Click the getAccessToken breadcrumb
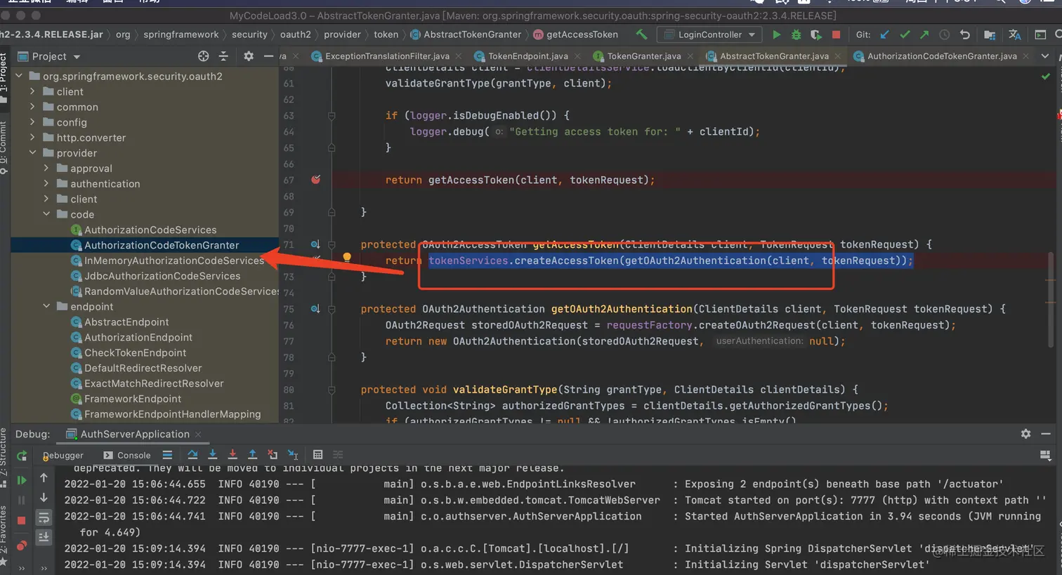 [x=576, y=34]
